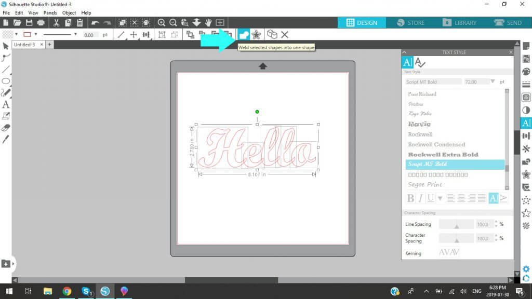The image size is (532, 299).
Task: Open the Image Effects half-circle panel icon
Action: point(526,110)
